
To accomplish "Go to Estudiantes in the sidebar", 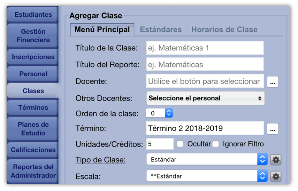I will (x=33, y=15).
